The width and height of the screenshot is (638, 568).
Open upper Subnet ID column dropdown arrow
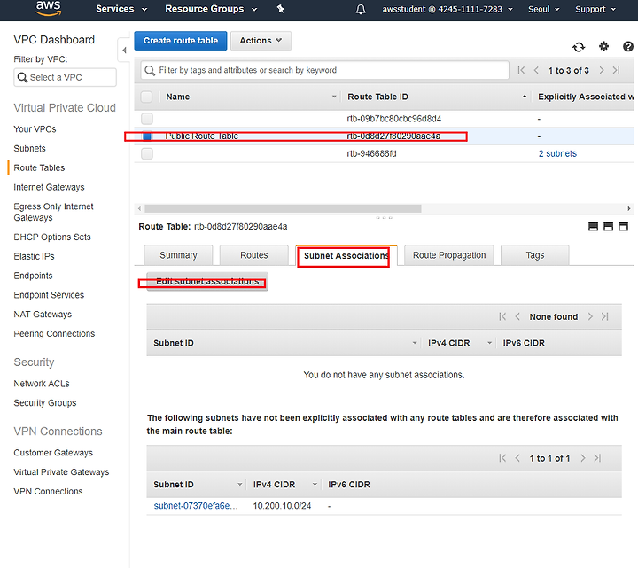tap(415, 343)
